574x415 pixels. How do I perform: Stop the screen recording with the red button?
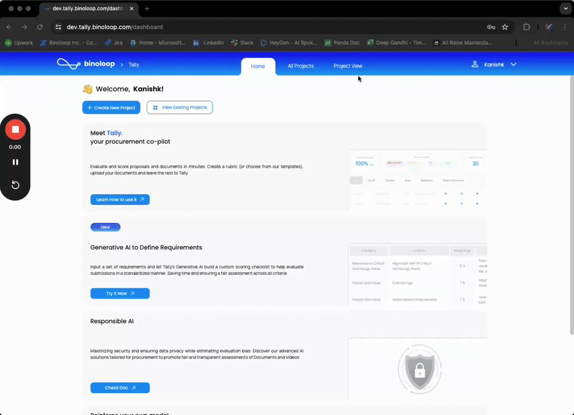click(15, 130)
